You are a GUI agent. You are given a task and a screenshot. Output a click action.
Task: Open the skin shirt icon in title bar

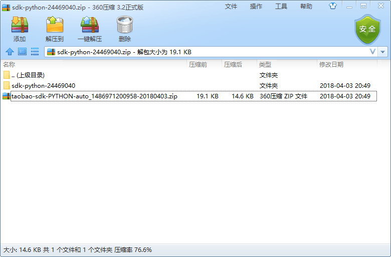(333, 6)
